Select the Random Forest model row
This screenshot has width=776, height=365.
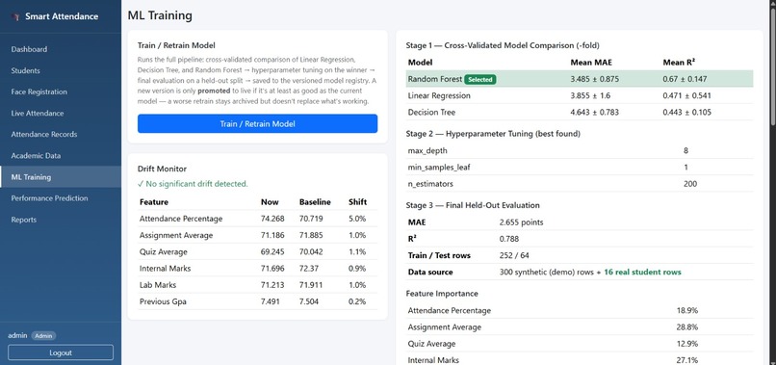[x=580, y=79]
